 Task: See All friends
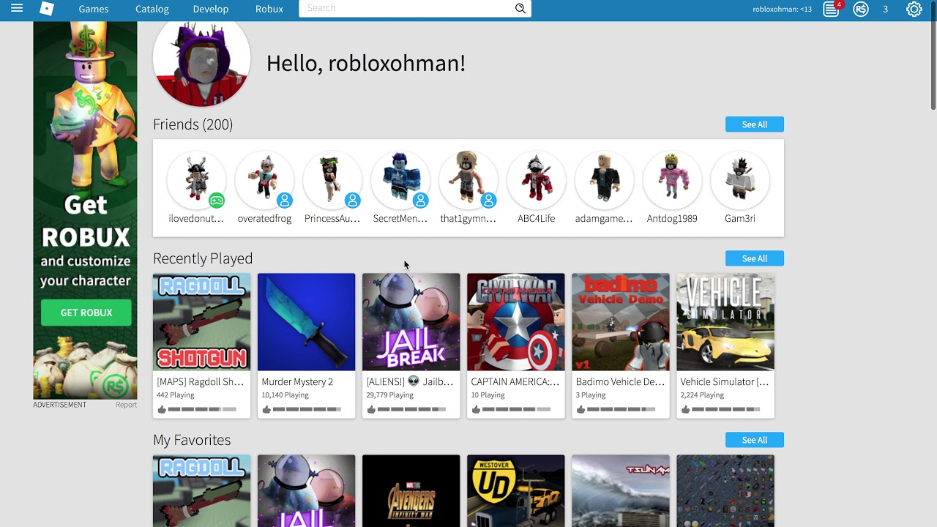[755, 124]
